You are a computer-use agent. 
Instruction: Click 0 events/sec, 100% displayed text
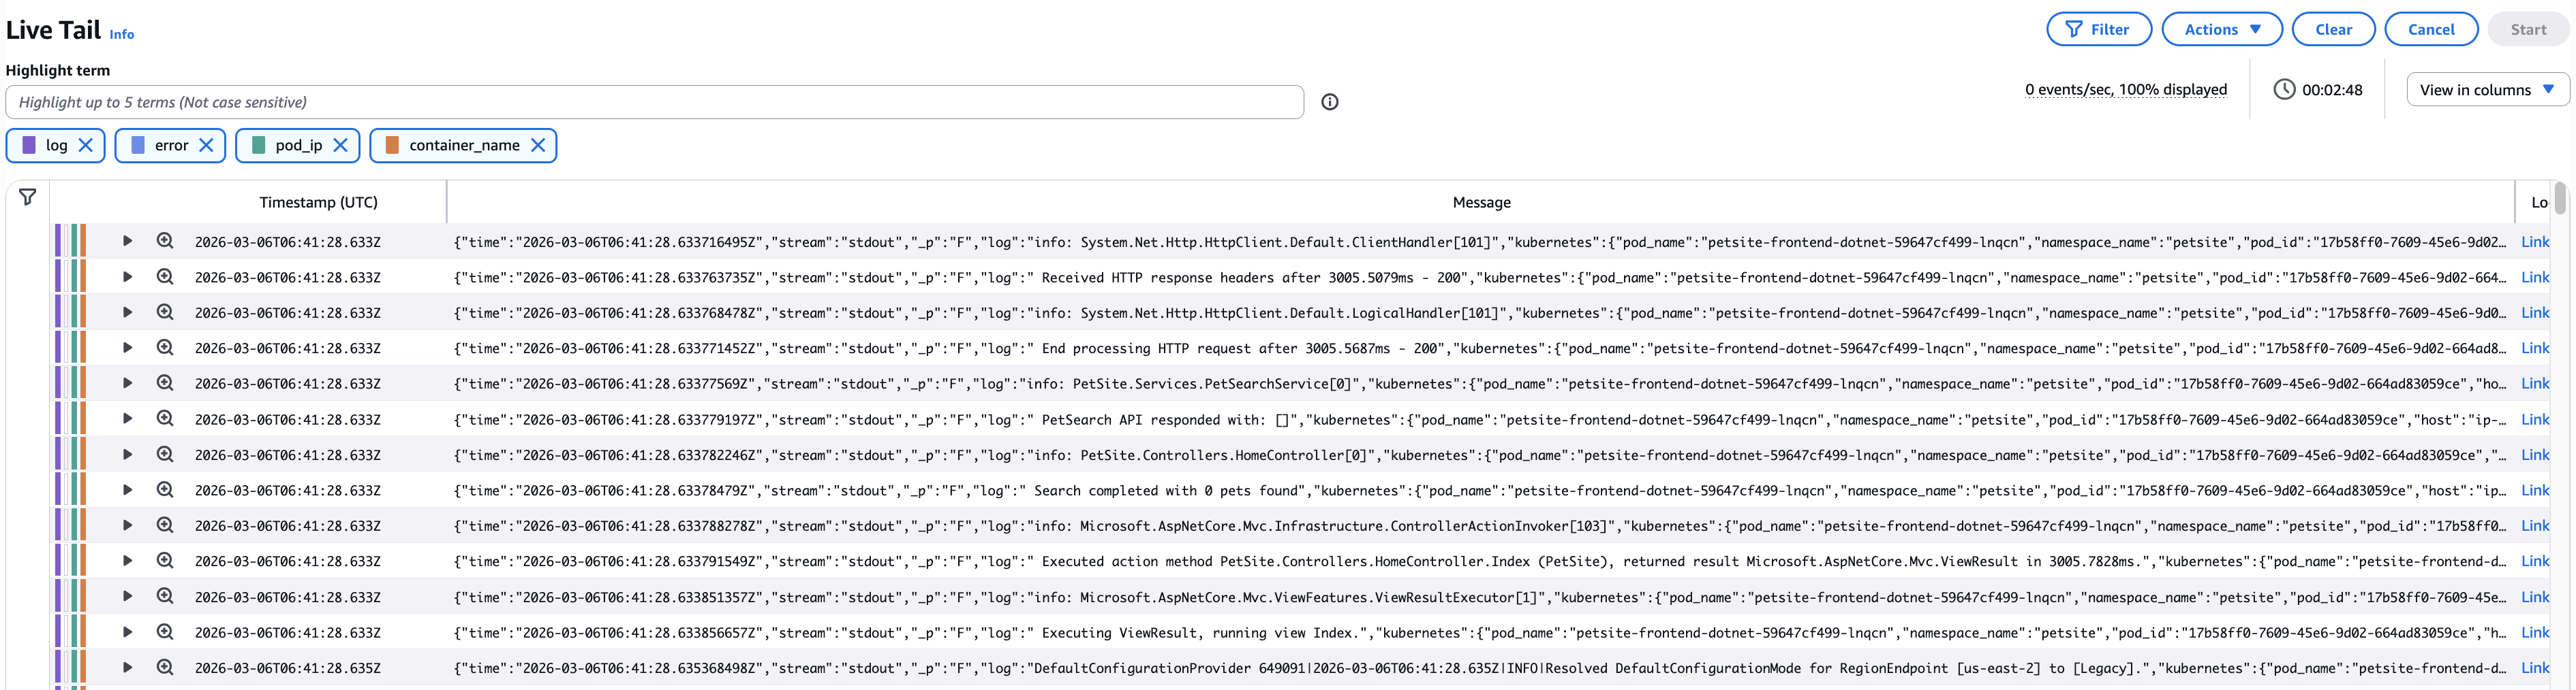[2126, 89]
